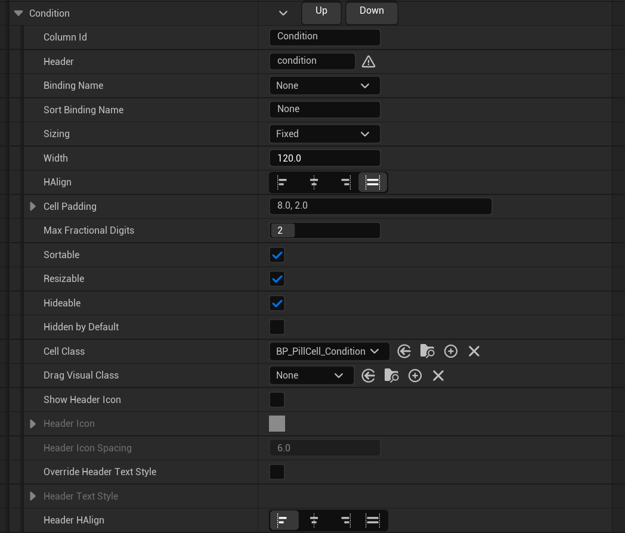Viewport: 625px width, 533px height.
Task: Collapse the Condition section
Action: (18, 13)
